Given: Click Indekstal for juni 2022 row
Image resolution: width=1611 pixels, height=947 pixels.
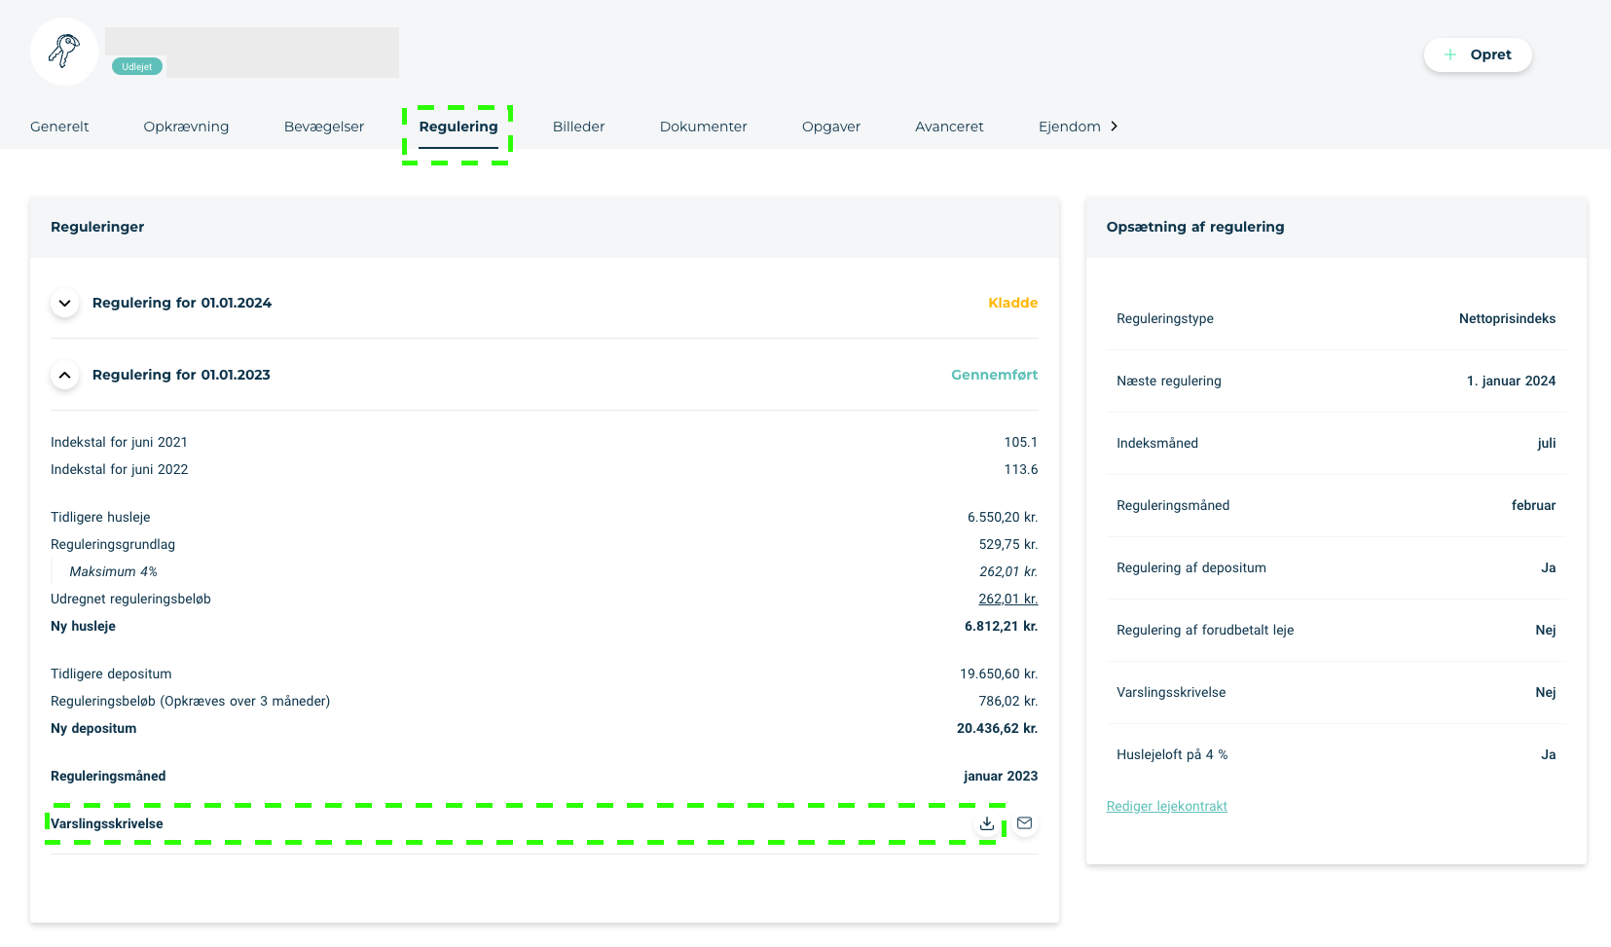Looking at the screenshot, I should [x=544, y=469].
